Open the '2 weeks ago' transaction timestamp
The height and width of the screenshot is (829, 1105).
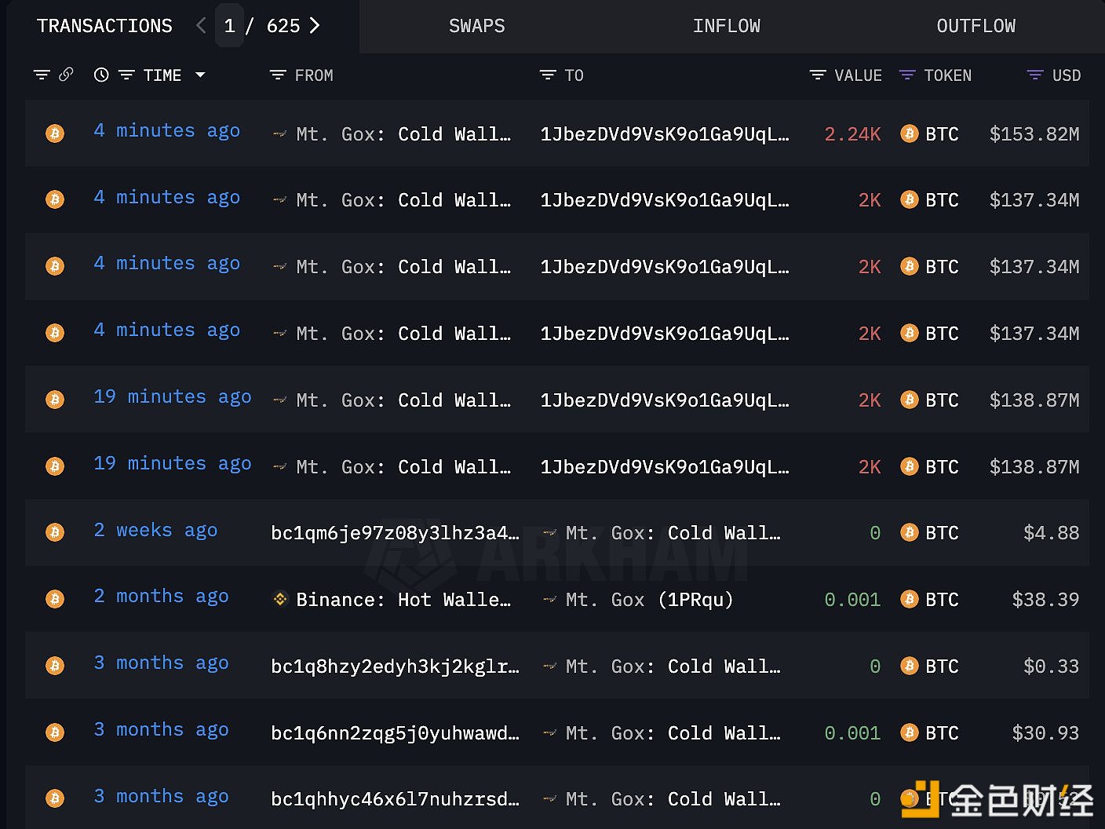coord(155,531)
